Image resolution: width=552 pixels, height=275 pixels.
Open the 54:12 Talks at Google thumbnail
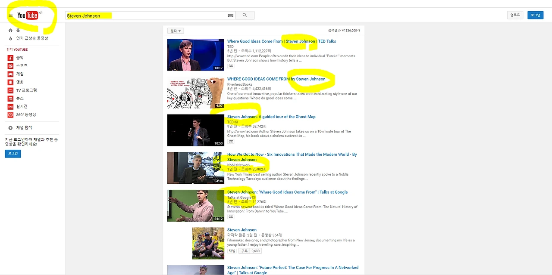coord(196,206)
